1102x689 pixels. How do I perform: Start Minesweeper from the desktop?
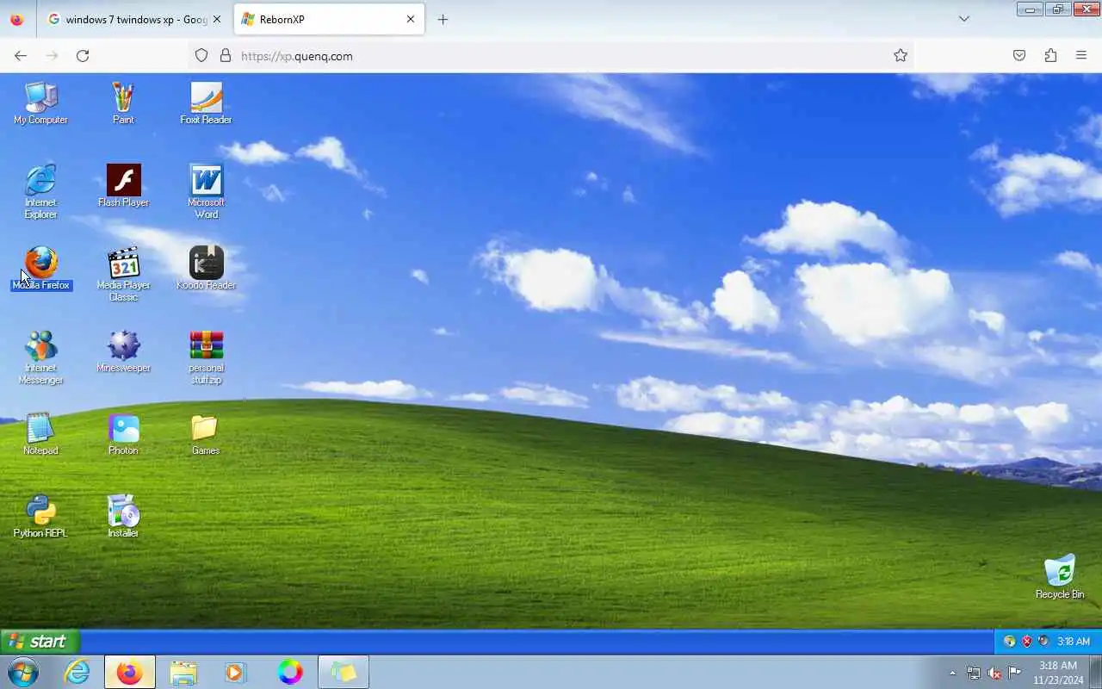(123, 351)
